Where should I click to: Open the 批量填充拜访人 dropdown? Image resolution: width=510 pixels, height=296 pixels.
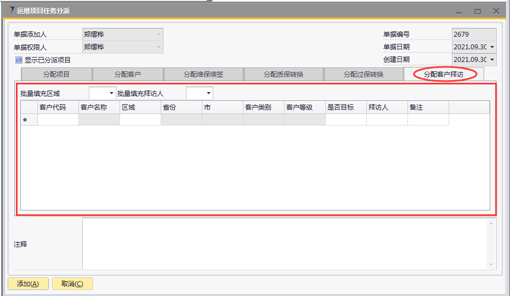tap(208, 94)
